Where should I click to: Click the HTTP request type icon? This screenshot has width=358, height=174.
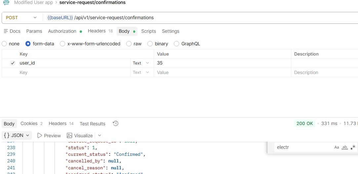(6, 3)
